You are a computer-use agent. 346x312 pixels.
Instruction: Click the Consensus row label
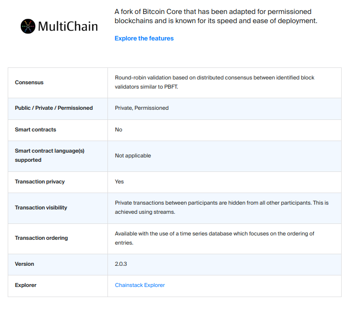[x=29, y=82]
